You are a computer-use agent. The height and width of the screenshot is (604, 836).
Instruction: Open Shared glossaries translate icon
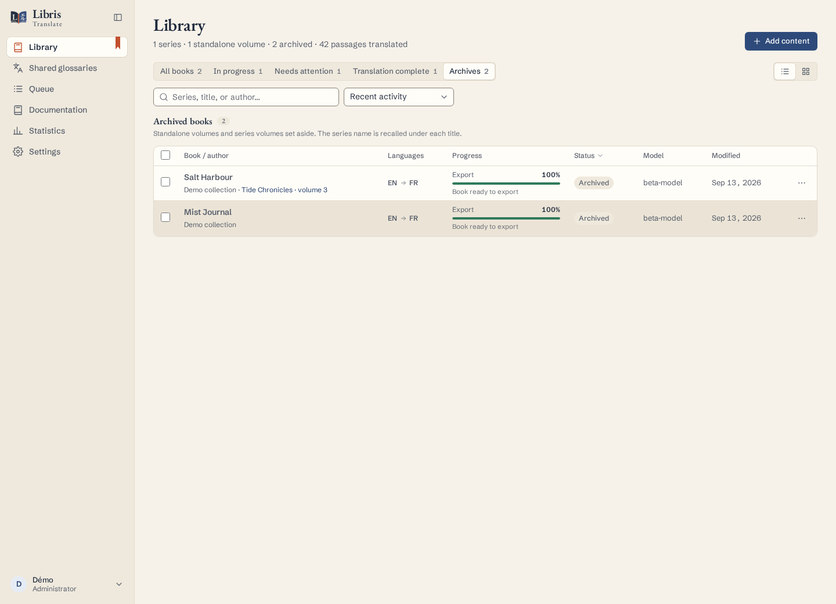(18, 68)
